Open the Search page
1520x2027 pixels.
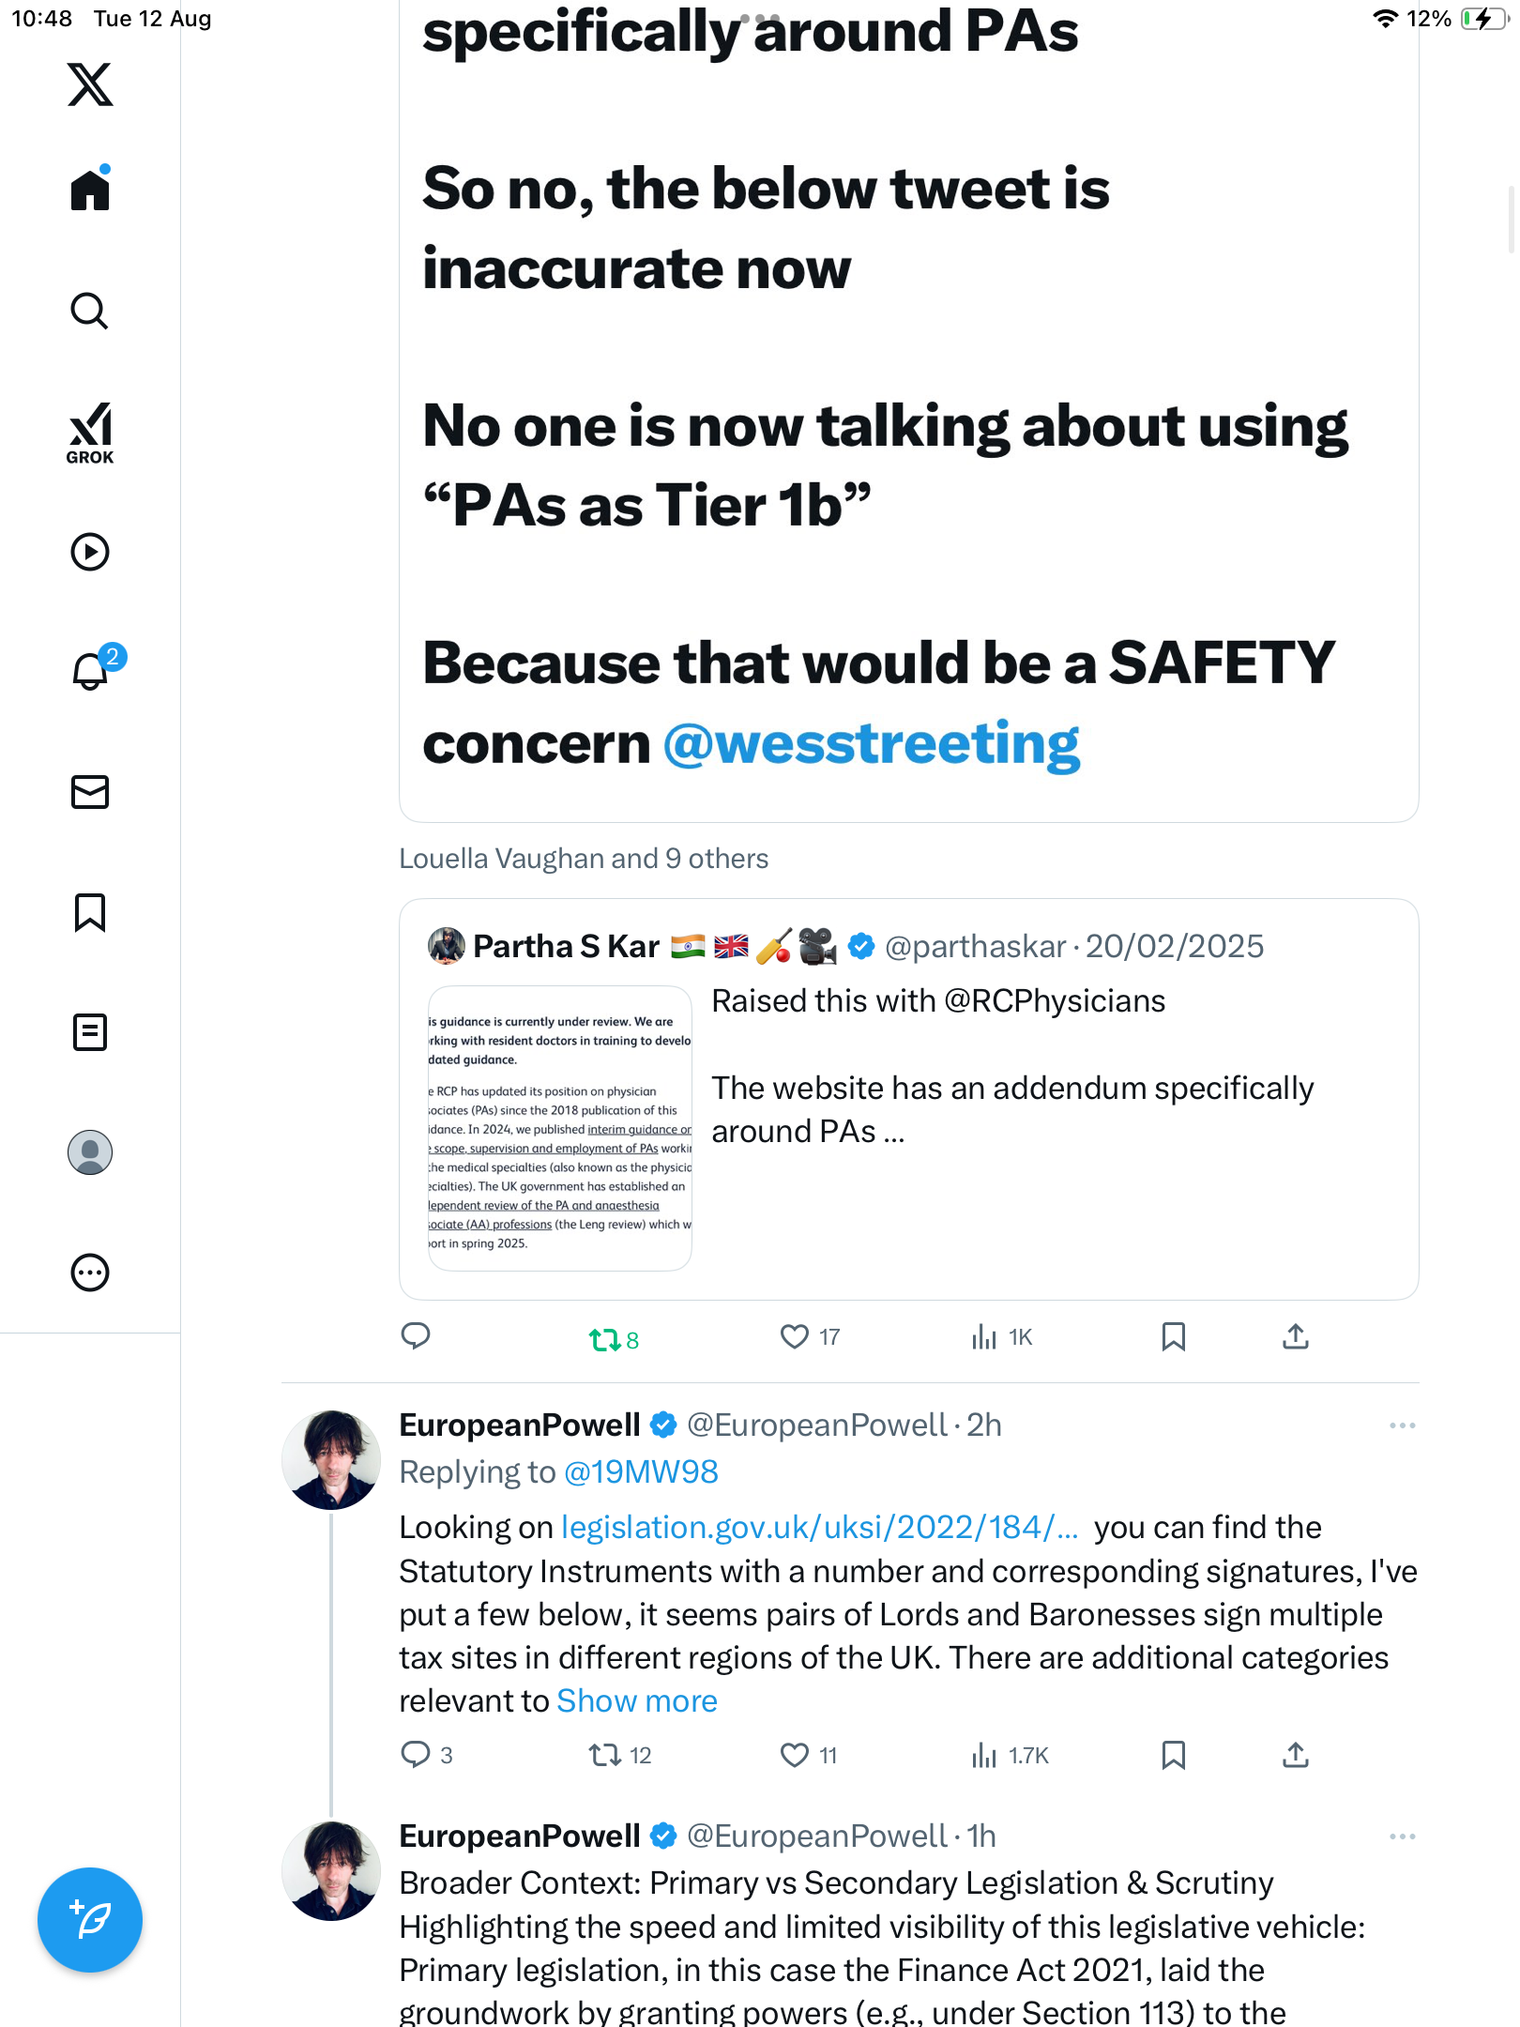[x=90, y=312]
